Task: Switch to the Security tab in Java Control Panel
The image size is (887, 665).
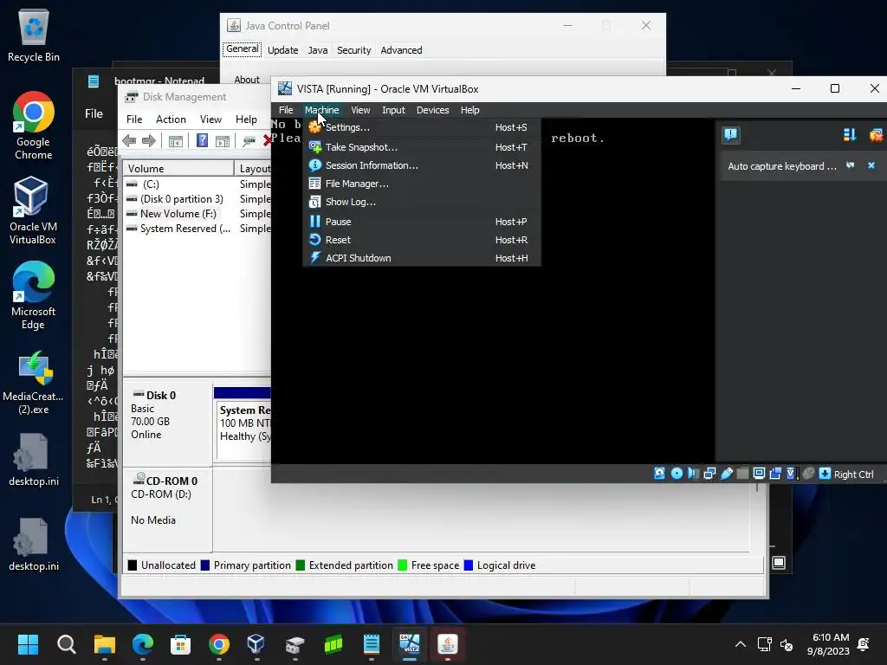Action: click(353, 49)
